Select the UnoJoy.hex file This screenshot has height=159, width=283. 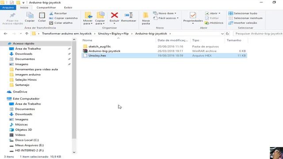[164, 56]
